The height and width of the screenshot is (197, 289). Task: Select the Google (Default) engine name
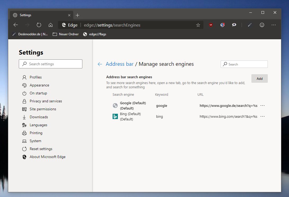(133, 106)
